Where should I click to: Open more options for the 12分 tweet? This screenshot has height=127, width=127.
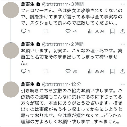coord(123,84)
